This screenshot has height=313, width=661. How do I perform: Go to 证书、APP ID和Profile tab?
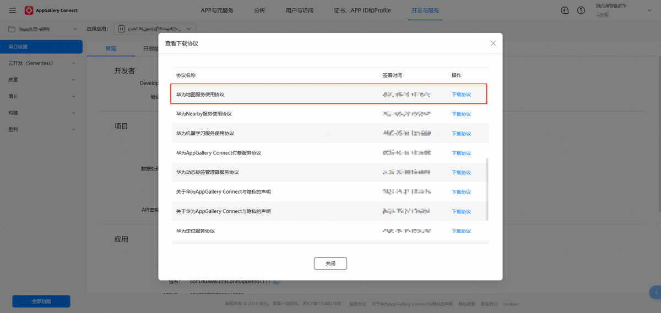click(362, 10)
